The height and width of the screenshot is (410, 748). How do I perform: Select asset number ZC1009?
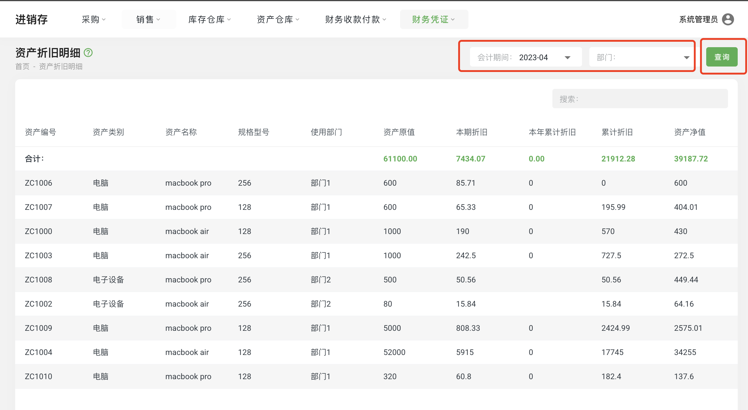pos(38,328)
